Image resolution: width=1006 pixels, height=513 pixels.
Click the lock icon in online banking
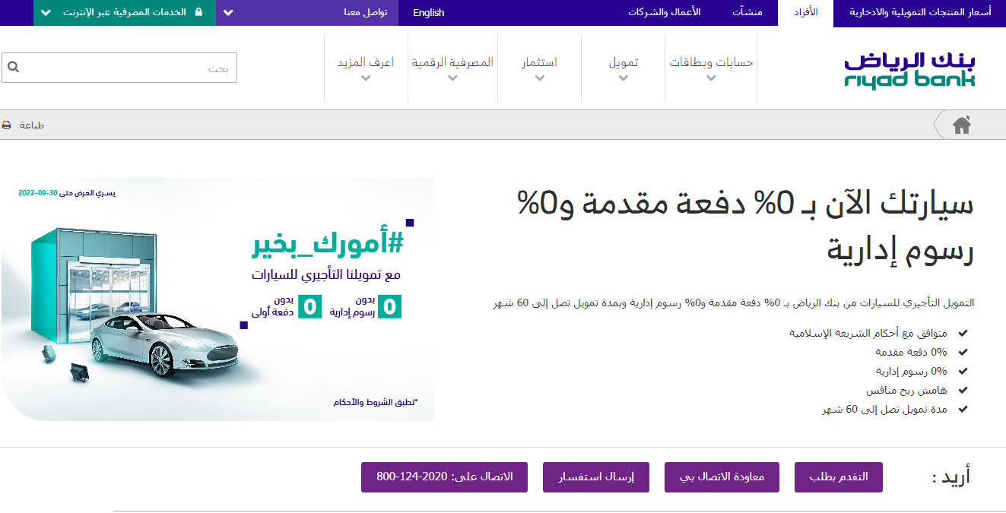point(199,12)
